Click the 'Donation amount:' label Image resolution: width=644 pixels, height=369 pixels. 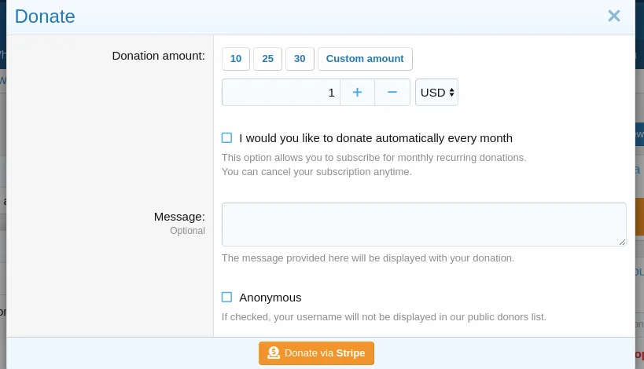[x=158, y=56]
